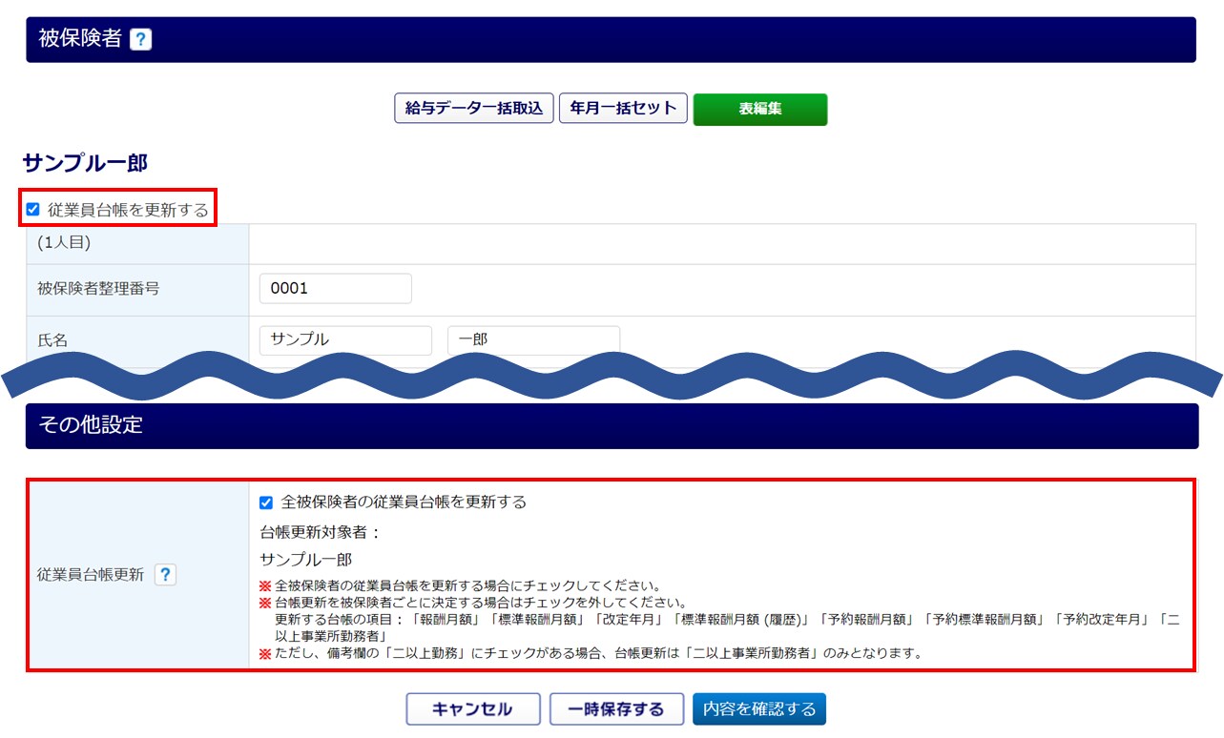This screenshot has height=738, width=1224.
Task: Click help icon next to 従業員台帳更新
Action: [x=165, y=575]
